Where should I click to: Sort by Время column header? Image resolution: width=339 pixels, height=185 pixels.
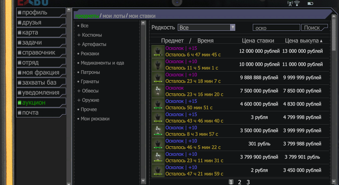click(205, 41)
